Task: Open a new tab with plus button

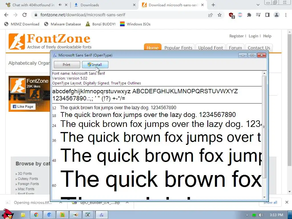Action: click(213, 5)
